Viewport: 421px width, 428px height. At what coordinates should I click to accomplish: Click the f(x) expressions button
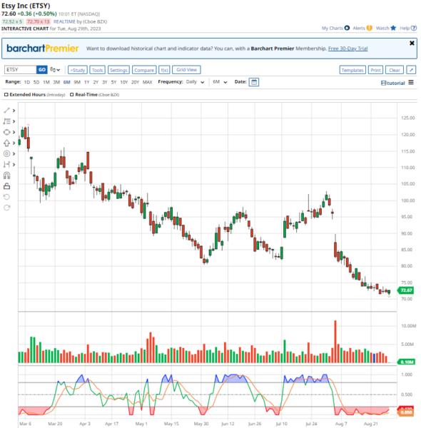[x=164, y=70]
